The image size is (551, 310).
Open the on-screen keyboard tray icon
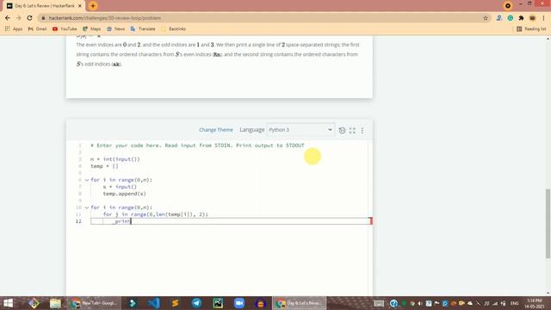pyautogui.click(x=379, y=303)
